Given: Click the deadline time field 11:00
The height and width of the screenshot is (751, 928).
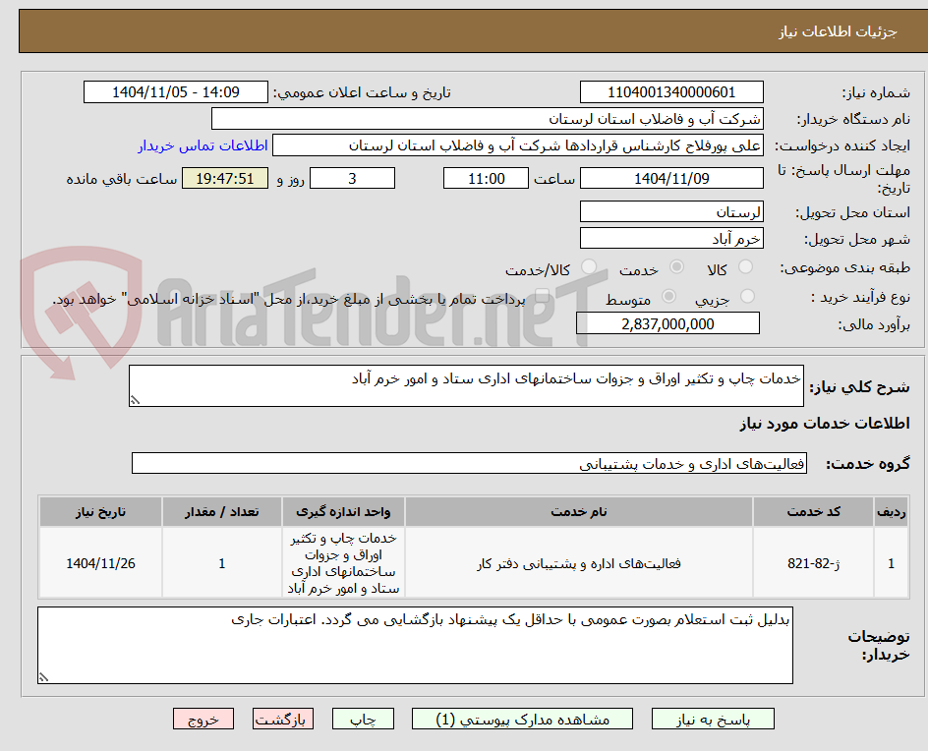Looking at the screenshot, I should coord(486,178).
